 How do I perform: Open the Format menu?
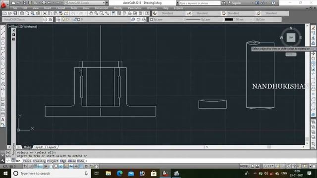60,8
